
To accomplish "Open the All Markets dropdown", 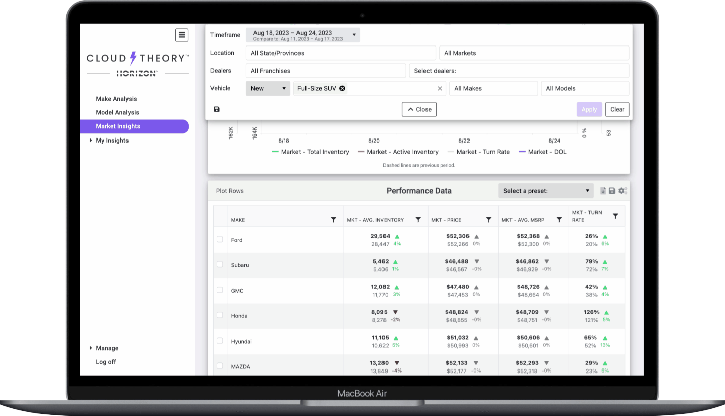I will coord(534,53).
